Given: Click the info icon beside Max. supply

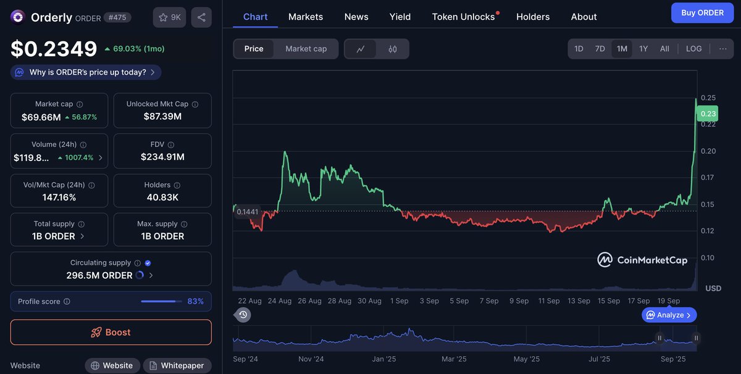Looking at the screenshot, I should pos(184,224).
